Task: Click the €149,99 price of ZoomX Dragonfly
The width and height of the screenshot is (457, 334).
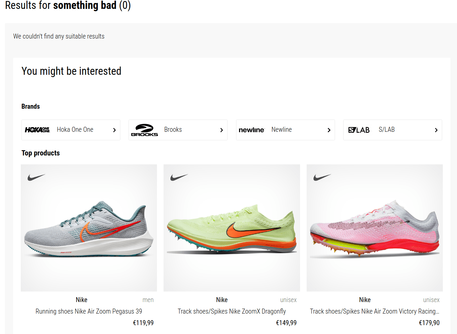Action: (x=286, y=323)
